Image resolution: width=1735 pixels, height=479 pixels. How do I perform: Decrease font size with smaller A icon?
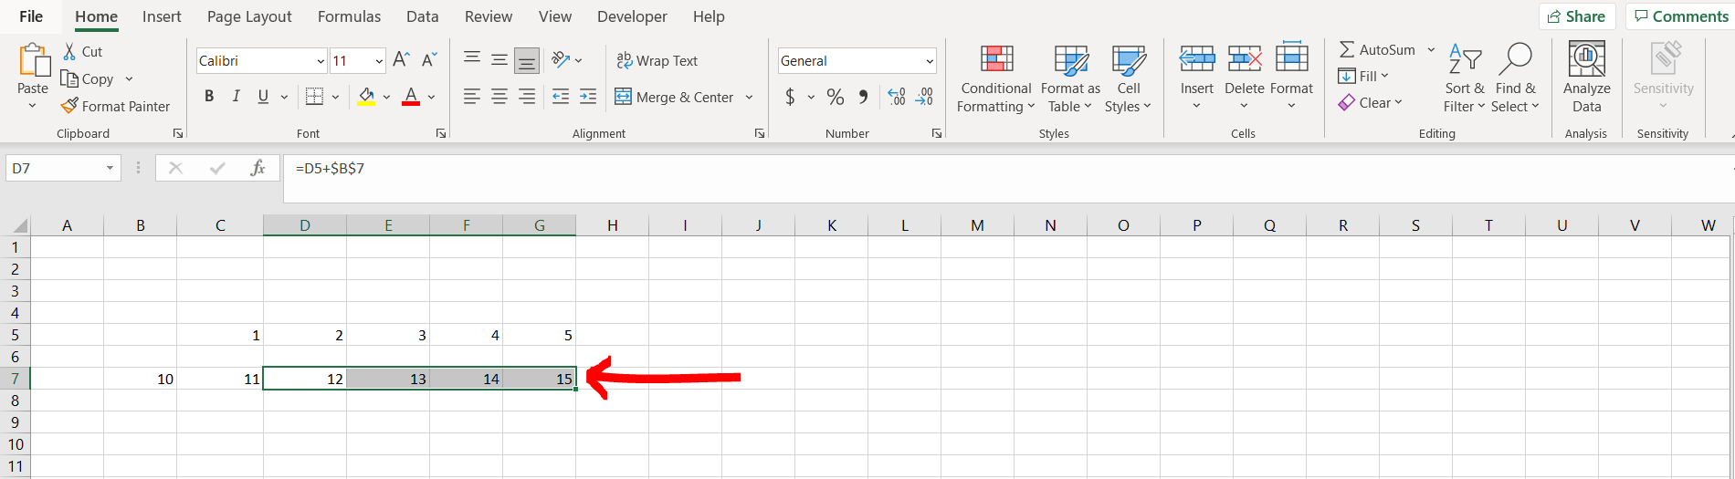click(x=429, y=60)
